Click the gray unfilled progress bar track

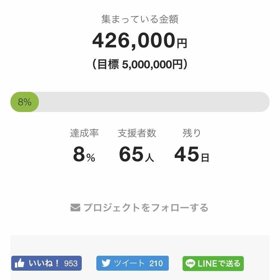(x=153, y=102)
